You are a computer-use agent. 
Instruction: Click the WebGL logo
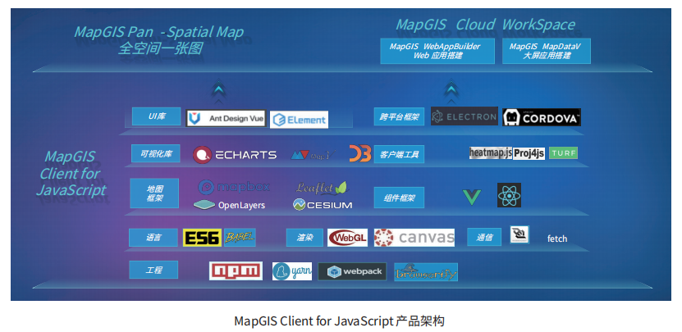coord(347,238)
